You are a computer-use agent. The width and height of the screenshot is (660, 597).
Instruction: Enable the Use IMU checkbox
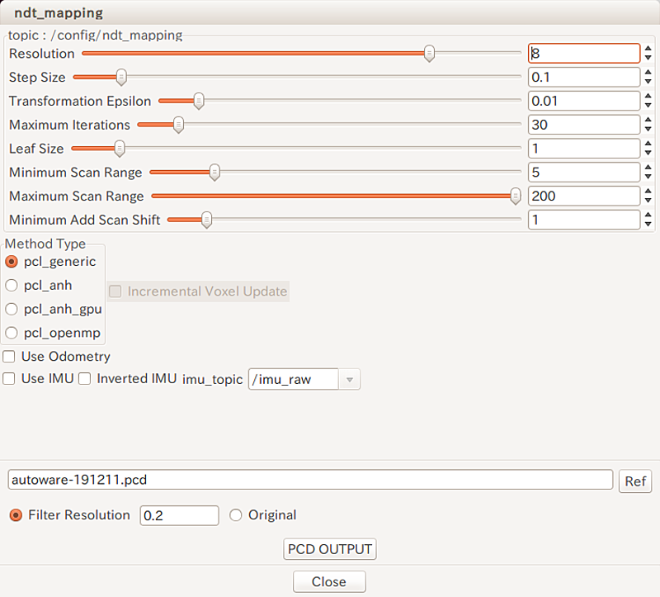pos(9,378)
